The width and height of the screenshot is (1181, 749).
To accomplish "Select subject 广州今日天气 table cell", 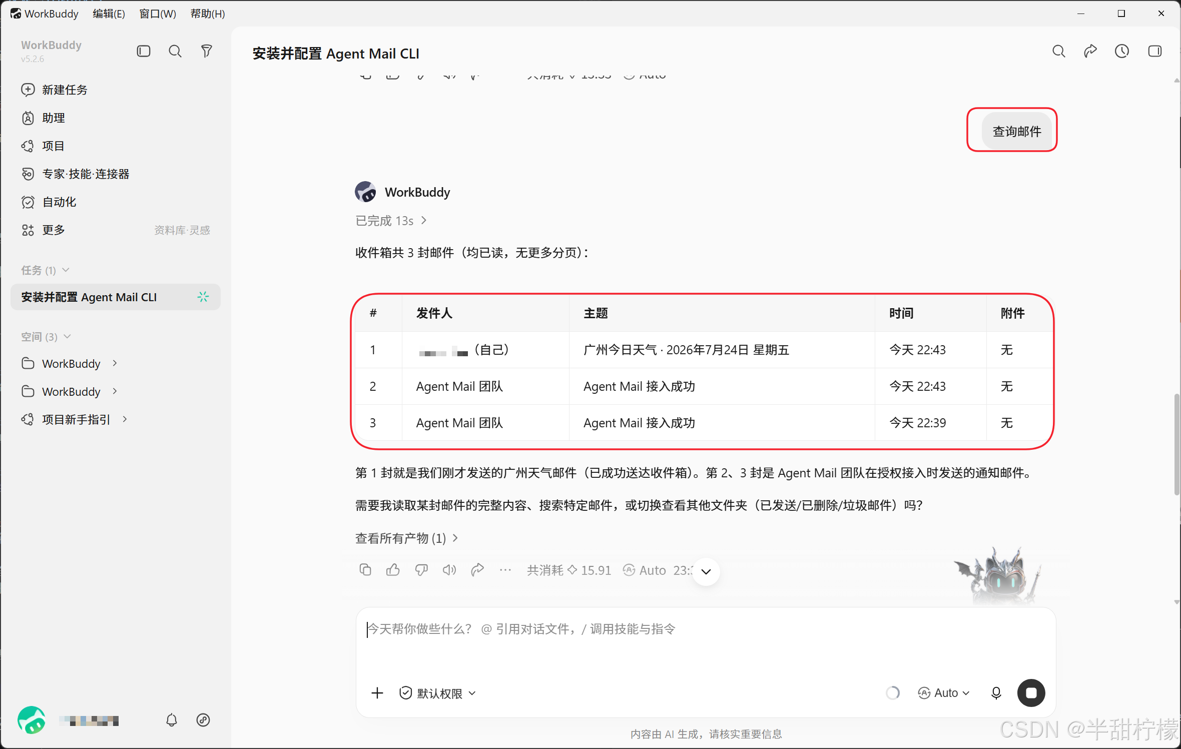I will click(722, 350).
